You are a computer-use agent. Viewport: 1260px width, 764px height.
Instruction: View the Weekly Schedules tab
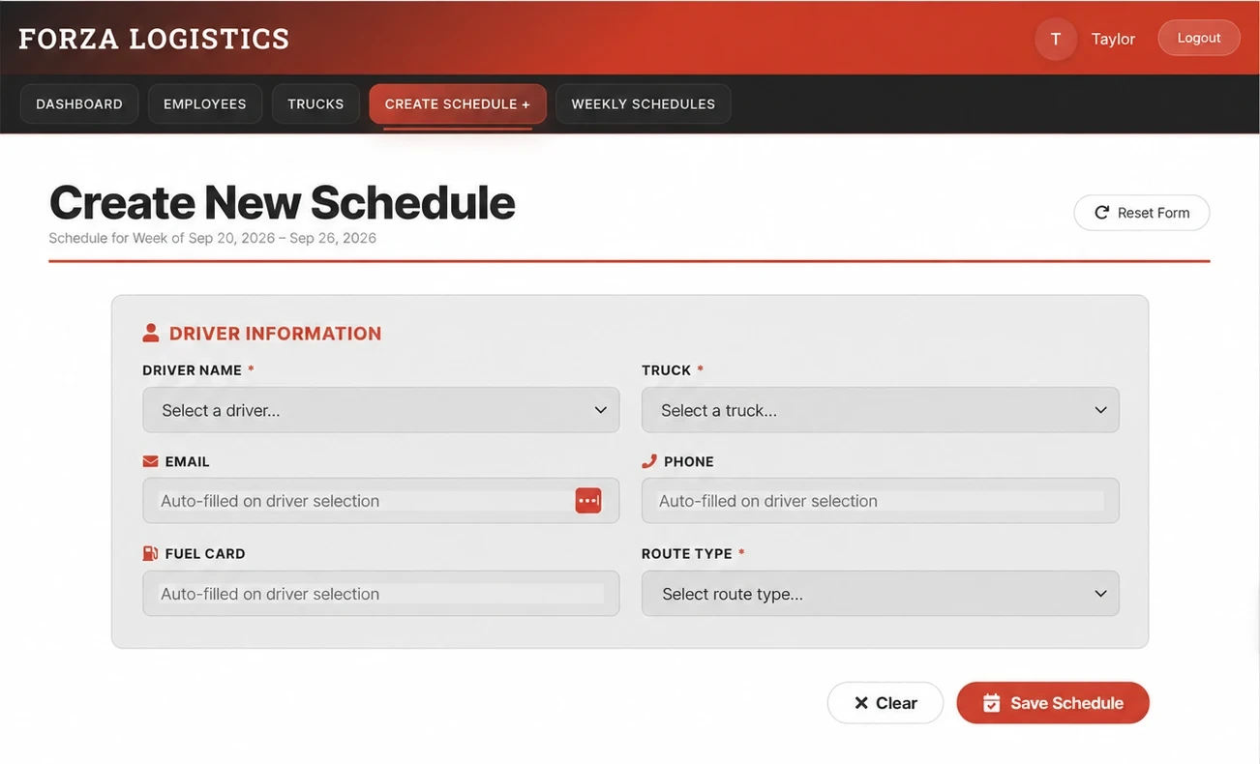pyautogui.click(x=644, y=103)
